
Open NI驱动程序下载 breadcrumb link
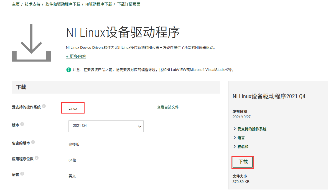click(99, 4)
